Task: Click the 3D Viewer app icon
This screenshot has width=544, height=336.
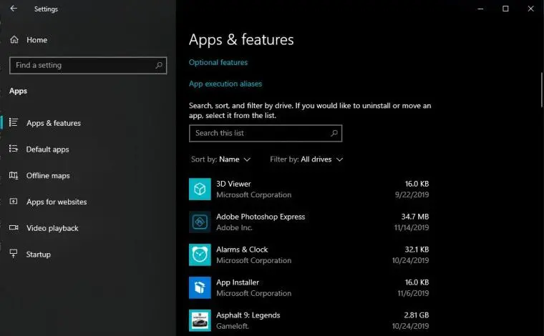Action: pyautogui.click(x=200, y=189)
